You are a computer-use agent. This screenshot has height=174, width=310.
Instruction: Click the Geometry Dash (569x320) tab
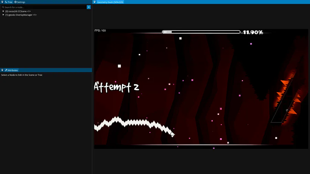(110, 2)
